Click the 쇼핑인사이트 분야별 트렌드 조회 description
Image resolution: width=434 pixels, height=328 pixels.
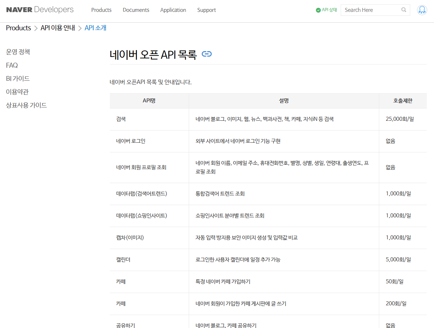(x=230, y=216)
